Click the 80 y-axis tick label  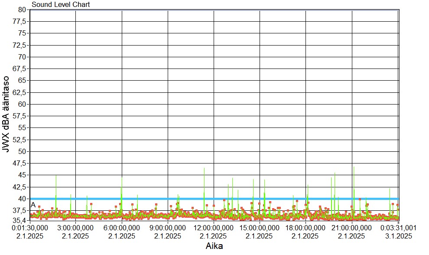(22, 10)
